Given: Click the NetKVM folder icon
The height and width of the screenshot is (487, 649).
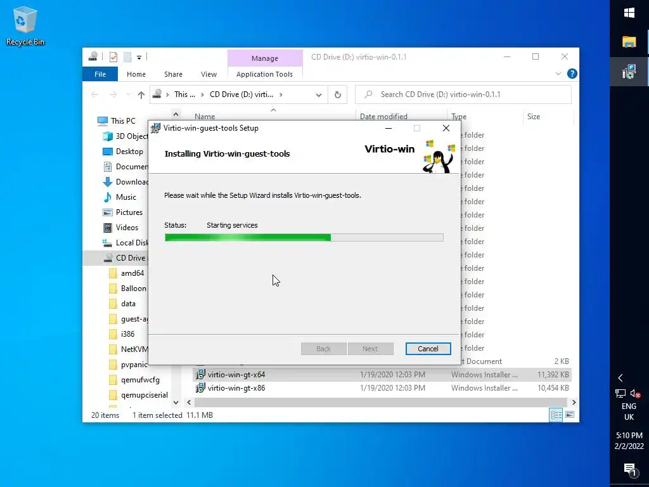Looking at the screenshot, I should pyautogui.click(x=113, y=349).
